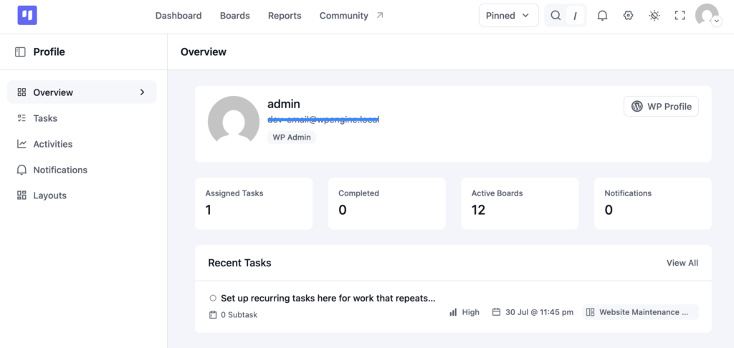The width and height of the screenshot is (734, 348).
Task: Click the Active Boards stat card
Action: pos(520,203)
